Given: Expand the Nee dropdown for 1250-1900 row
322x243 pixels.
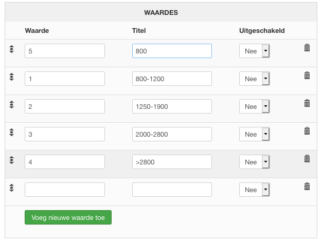Looking at the screenshot, I should (255, 106).
